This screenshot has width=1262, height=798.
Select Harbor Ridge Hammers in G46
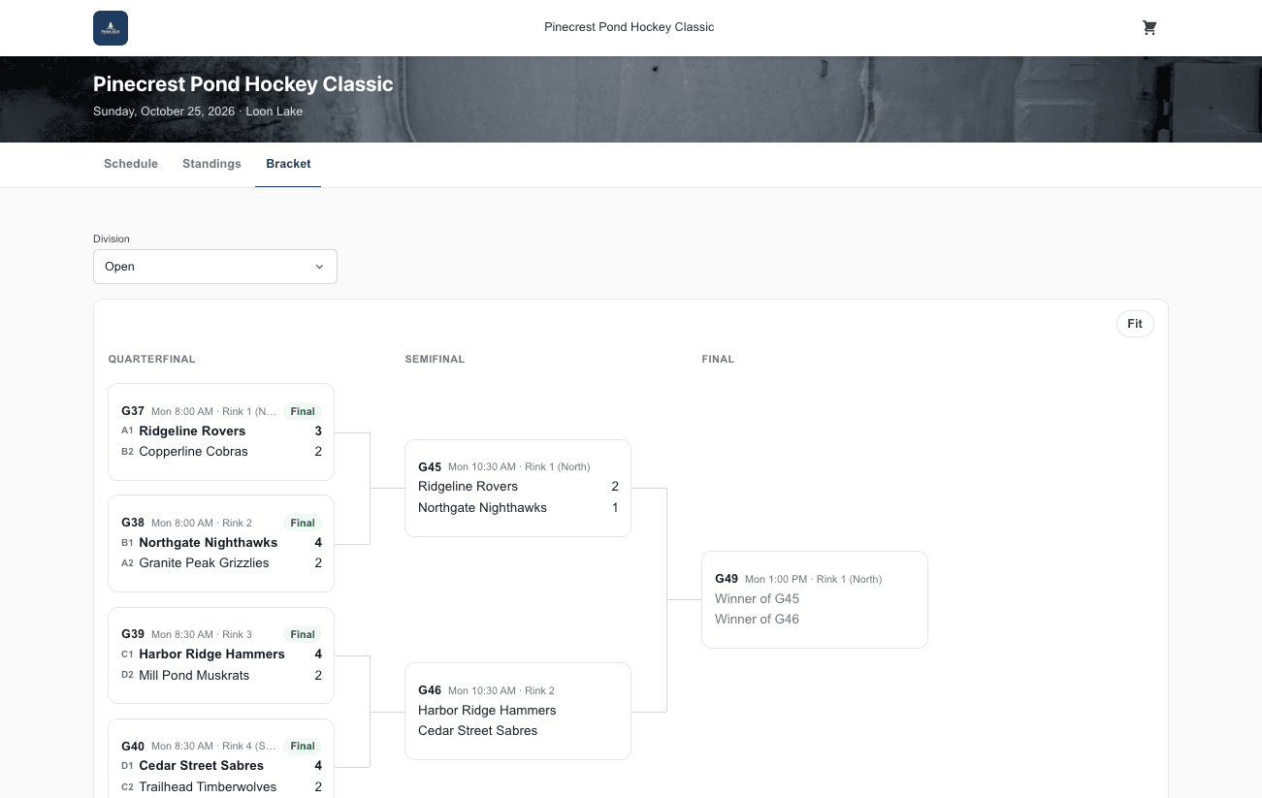[487, 710]
